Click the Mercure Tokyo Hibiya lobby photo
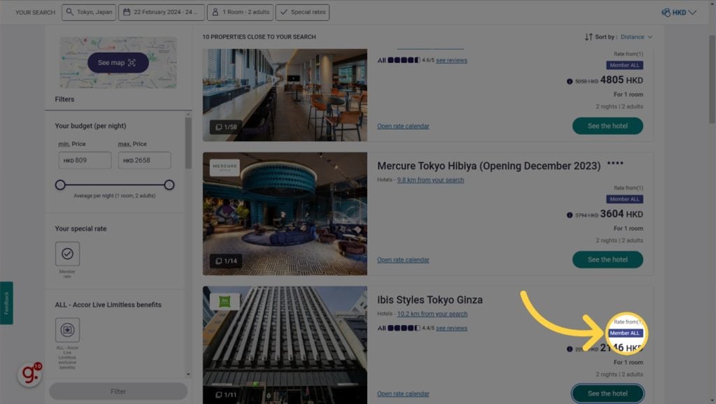 (285, 214)
